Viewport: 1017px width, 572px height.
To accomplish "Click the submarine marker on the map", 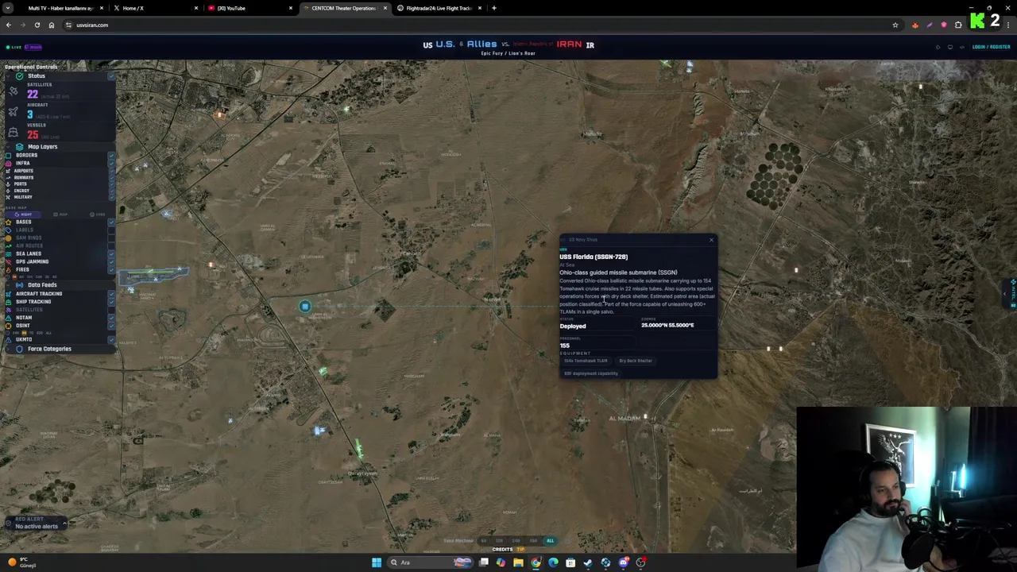I will click(x=305, y=307).
